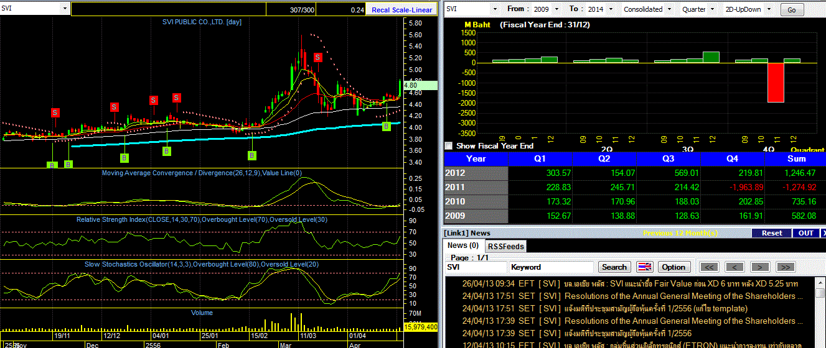The height and width of the screenshot is (348, 826).
Task: Click the red bar for Q4 2011 in earnings chart
Action: tap(775, 82)
